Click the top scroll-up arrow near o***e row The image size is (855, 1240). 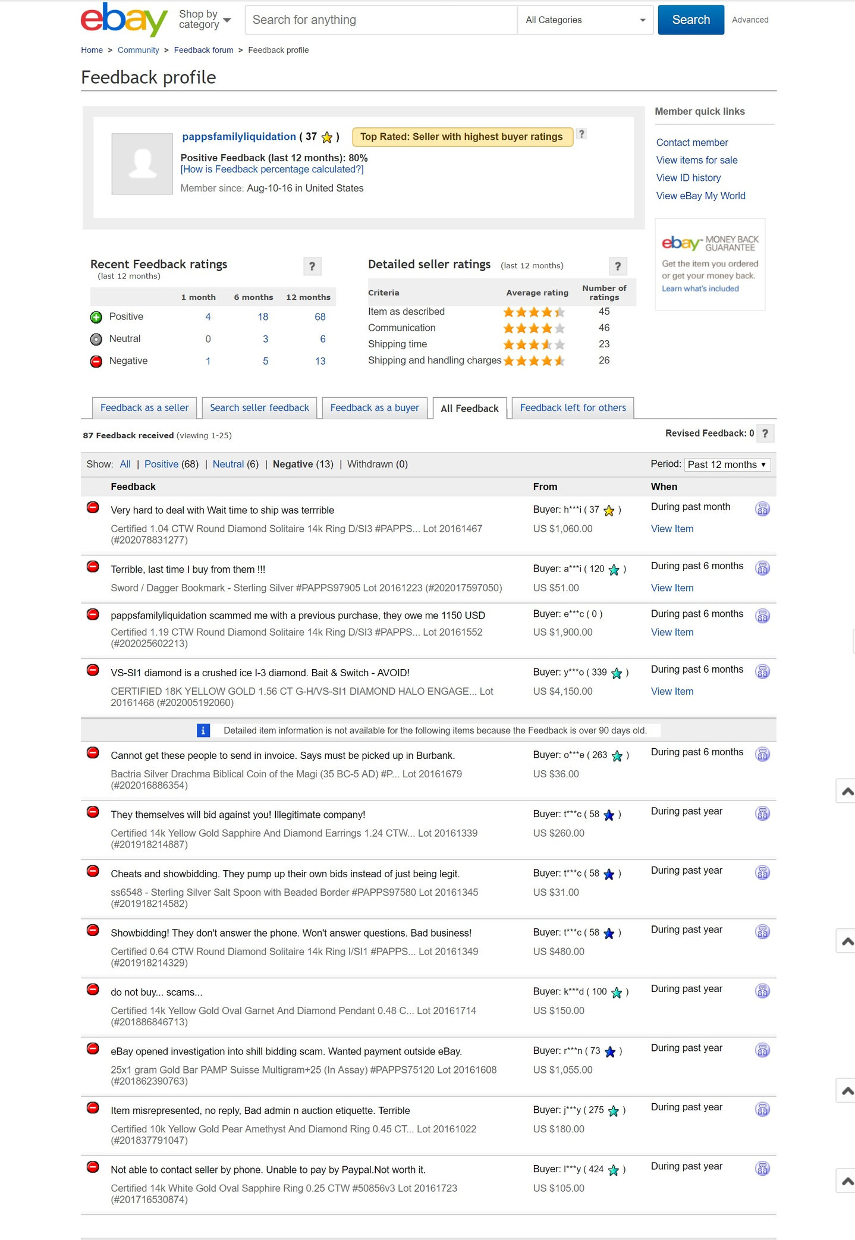[x=846, y=791]
